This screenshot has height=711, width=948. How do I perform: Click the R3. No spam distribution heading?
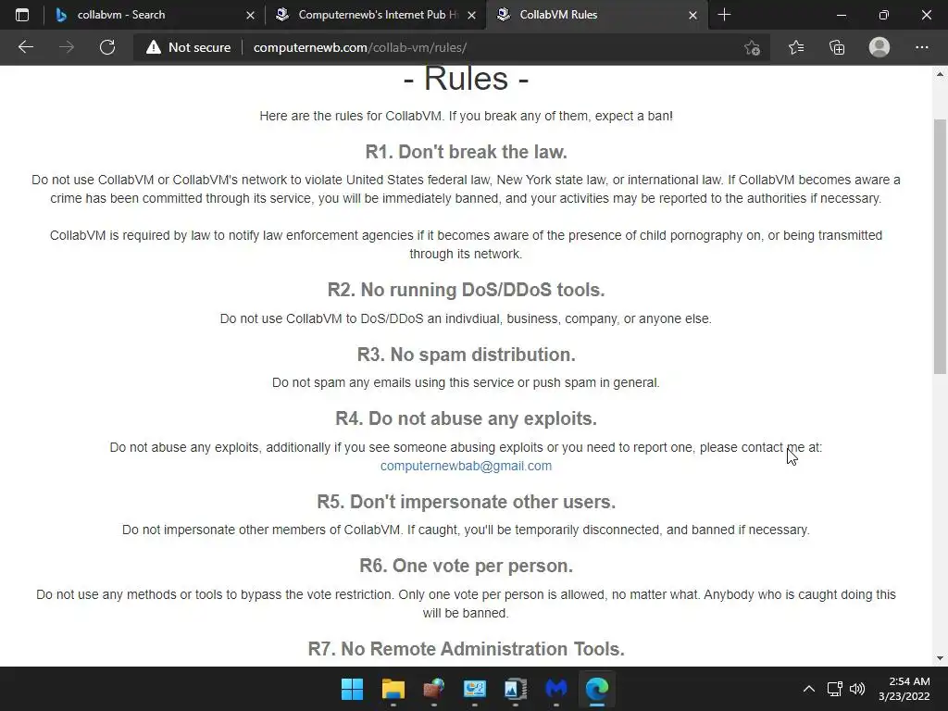point(467,355)
